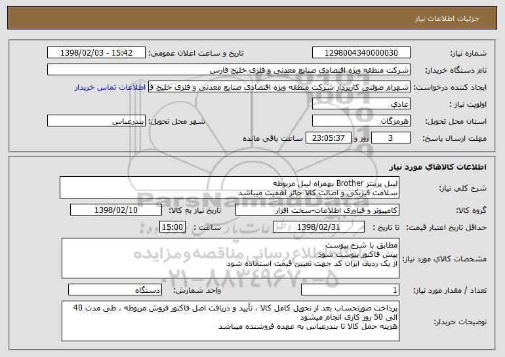Screen dimensions: 505x357
Task: Click the label شهر محل تحویل
Action: [x=176, y=121]
